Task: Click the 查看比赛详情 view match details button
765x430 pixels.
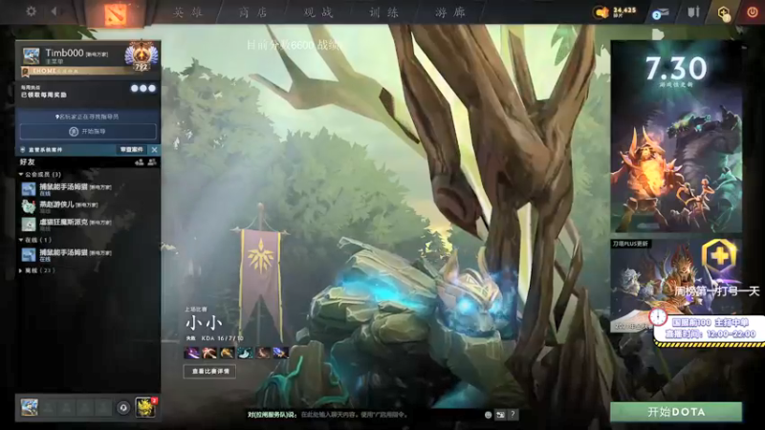Action: tap(209, 372)
